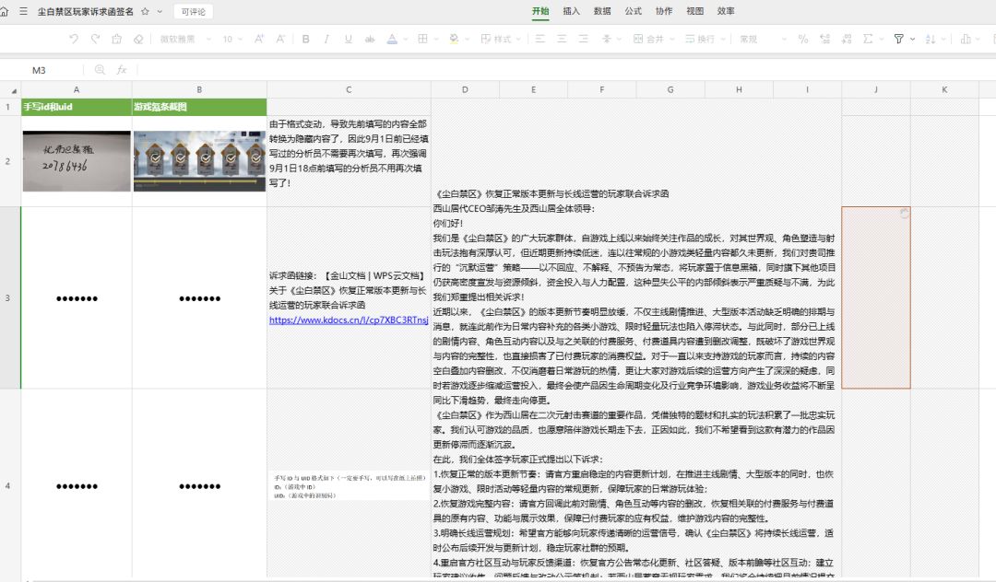996x582 pixels.
Task: Click the sort A-Z icon
Action: pos(931,40)
